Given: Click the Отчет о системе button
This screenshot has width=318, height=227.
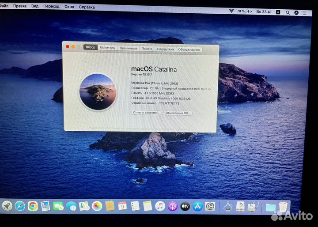Looking at the screenshot, I should coord(146,112).
